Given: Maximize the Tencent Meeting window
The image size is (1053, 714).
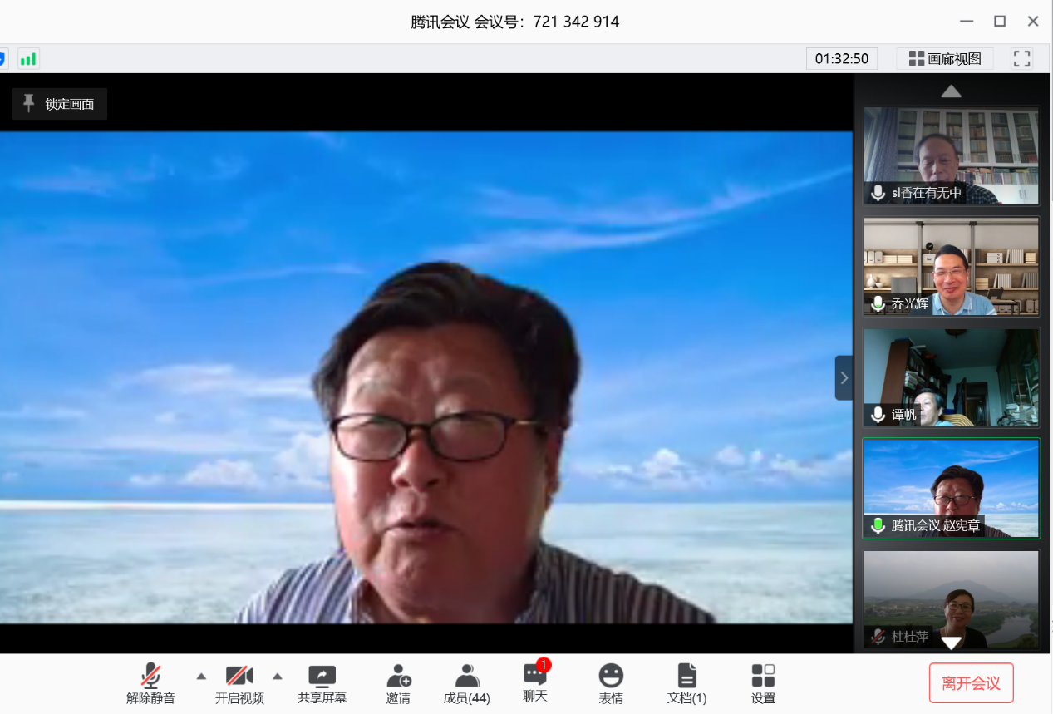Looking at the screenshot, I should point(1000,21).
